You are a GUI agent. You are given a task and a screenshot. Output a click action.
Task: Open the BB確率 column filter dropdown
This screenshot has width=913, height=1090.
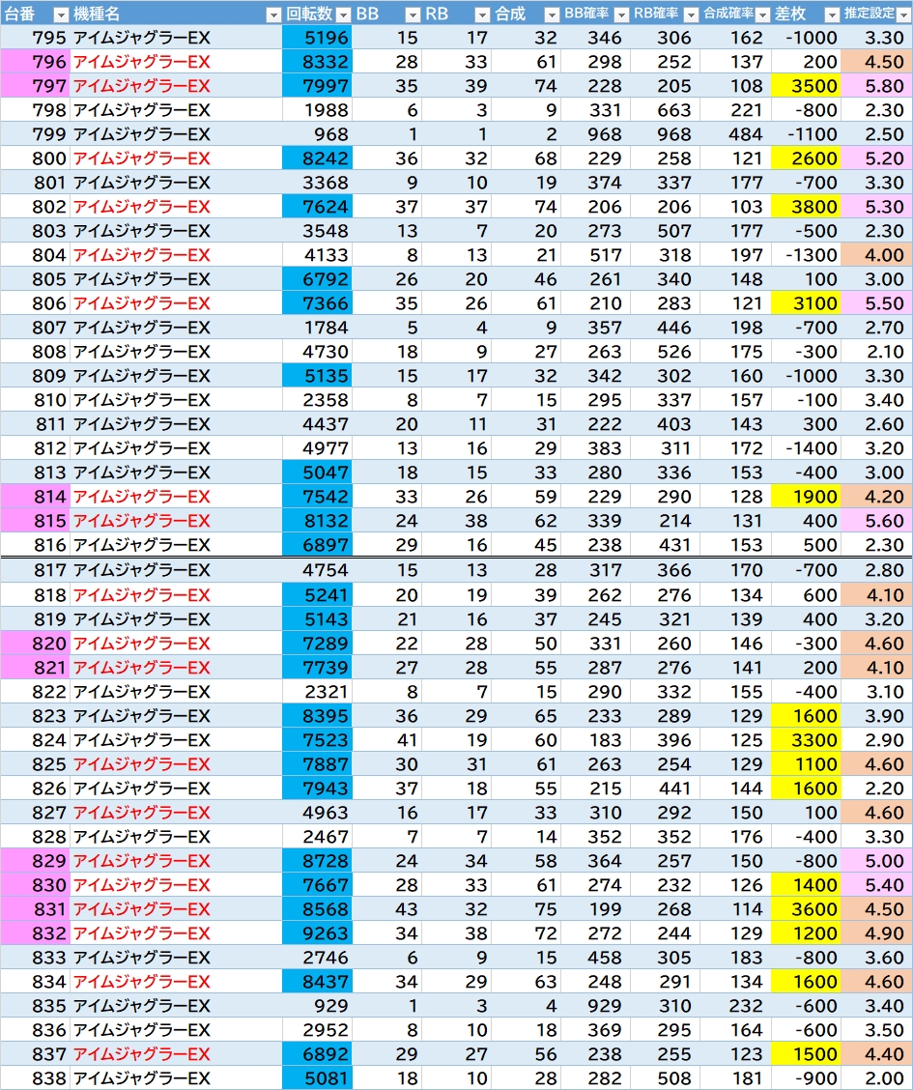tap(621, 14)
